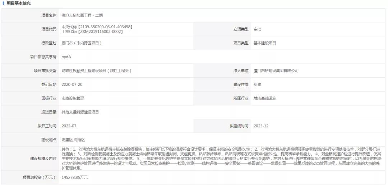The image size is (388, 185).
Task: Select the 建设性质 label
Action: tap(241, 84)
